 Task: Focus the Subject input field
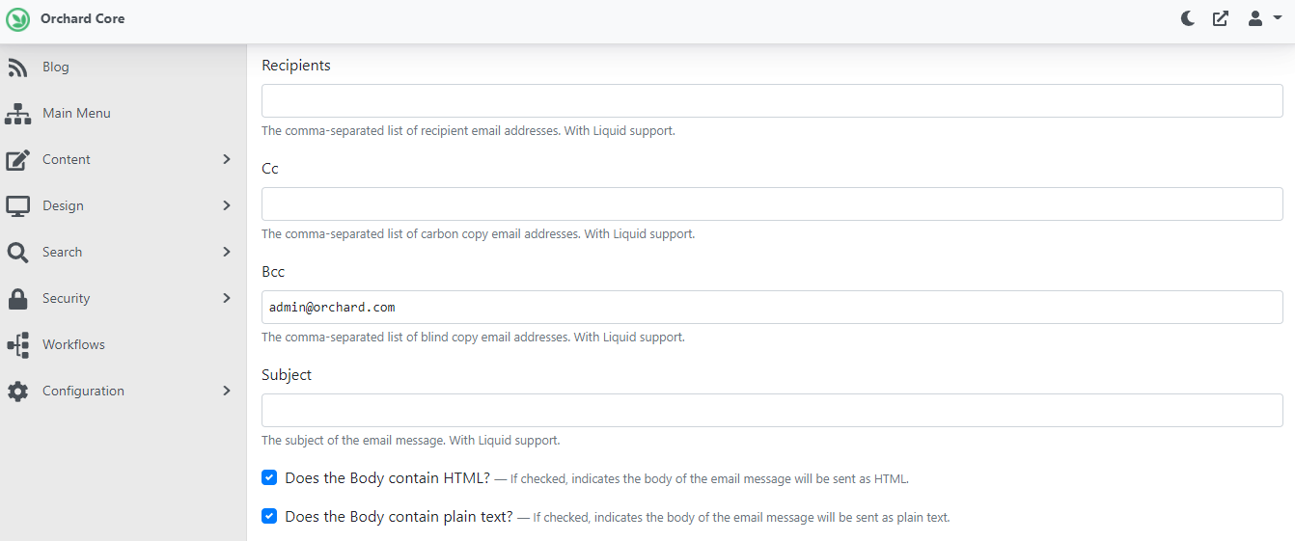(x=772, y=410)
